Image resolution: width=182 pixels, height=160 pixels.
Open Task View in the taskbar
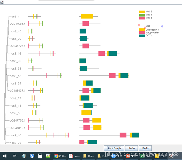click(14, 156)
